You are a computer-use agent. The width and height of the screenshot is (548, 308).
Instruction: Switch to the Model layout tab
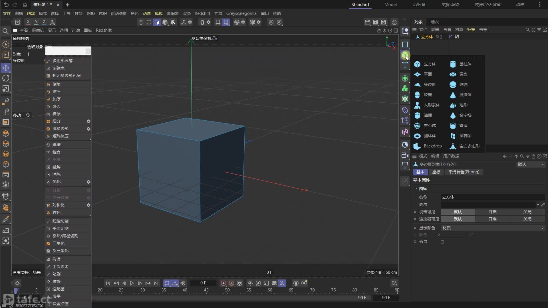[x=390, y=5]
